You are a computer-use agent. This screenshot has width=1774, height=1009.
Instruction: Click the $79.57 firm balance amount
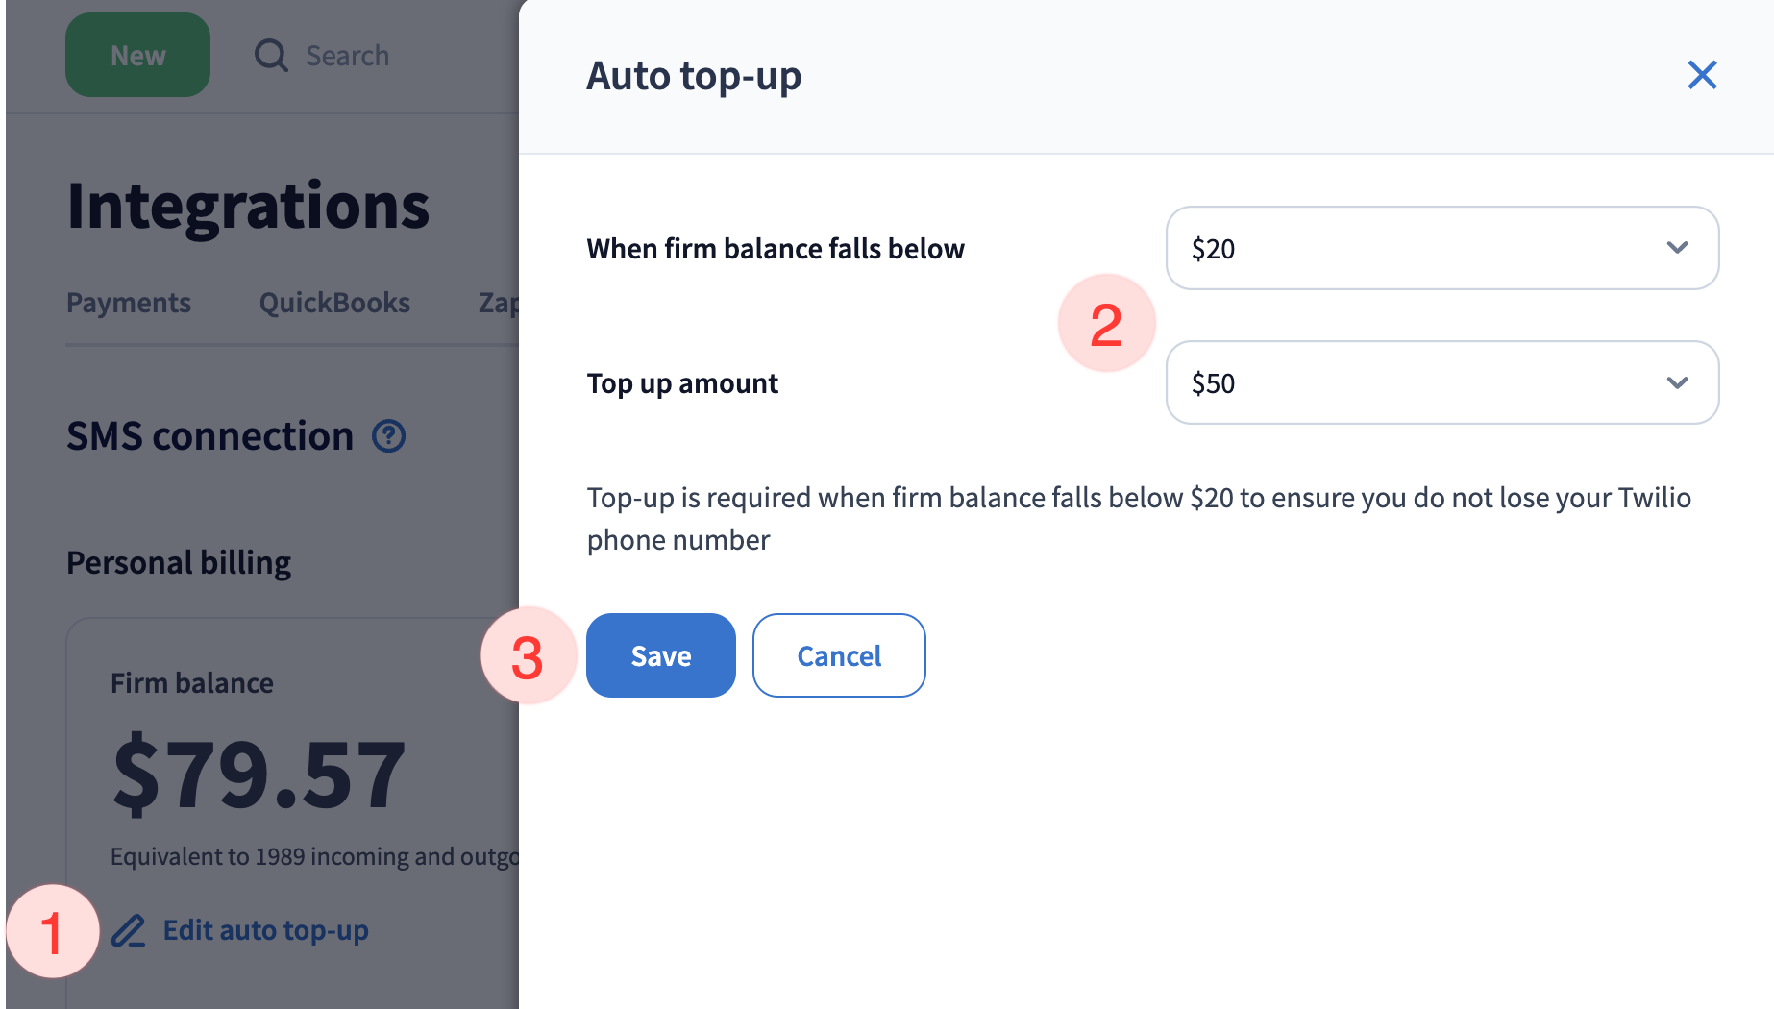tap(259, 775)
